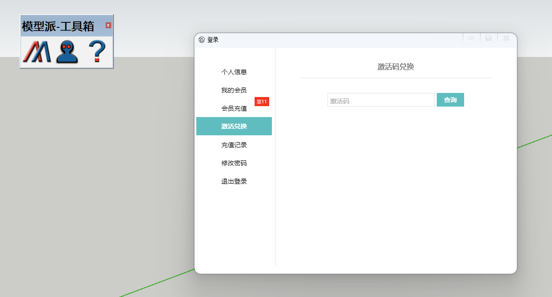Screen dimensions: 552x297
Task: Select 会员充值 menu item
Action: (x=234, y=108)
